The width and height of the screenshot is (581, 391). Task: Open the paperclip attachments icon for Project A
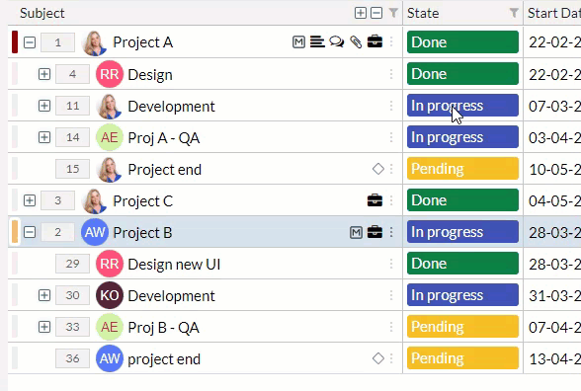point(356,42)
